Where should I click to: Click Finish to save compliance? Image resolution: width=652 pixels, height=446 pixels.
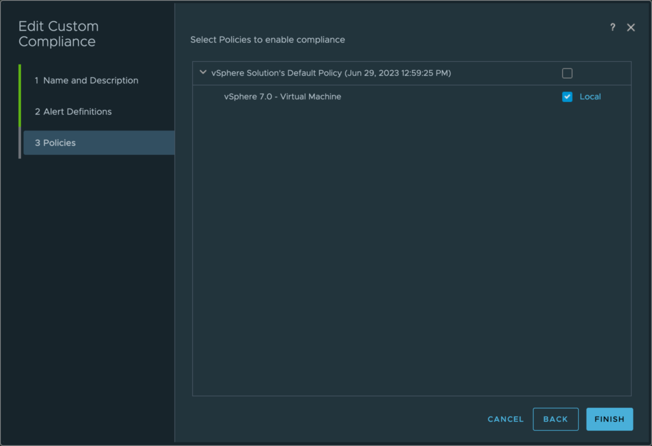(x=609, y=419)
